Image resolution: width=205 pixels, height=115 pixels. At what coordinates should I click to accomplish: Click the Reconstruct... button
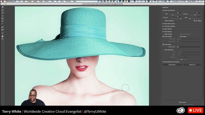tap(172, 65)
